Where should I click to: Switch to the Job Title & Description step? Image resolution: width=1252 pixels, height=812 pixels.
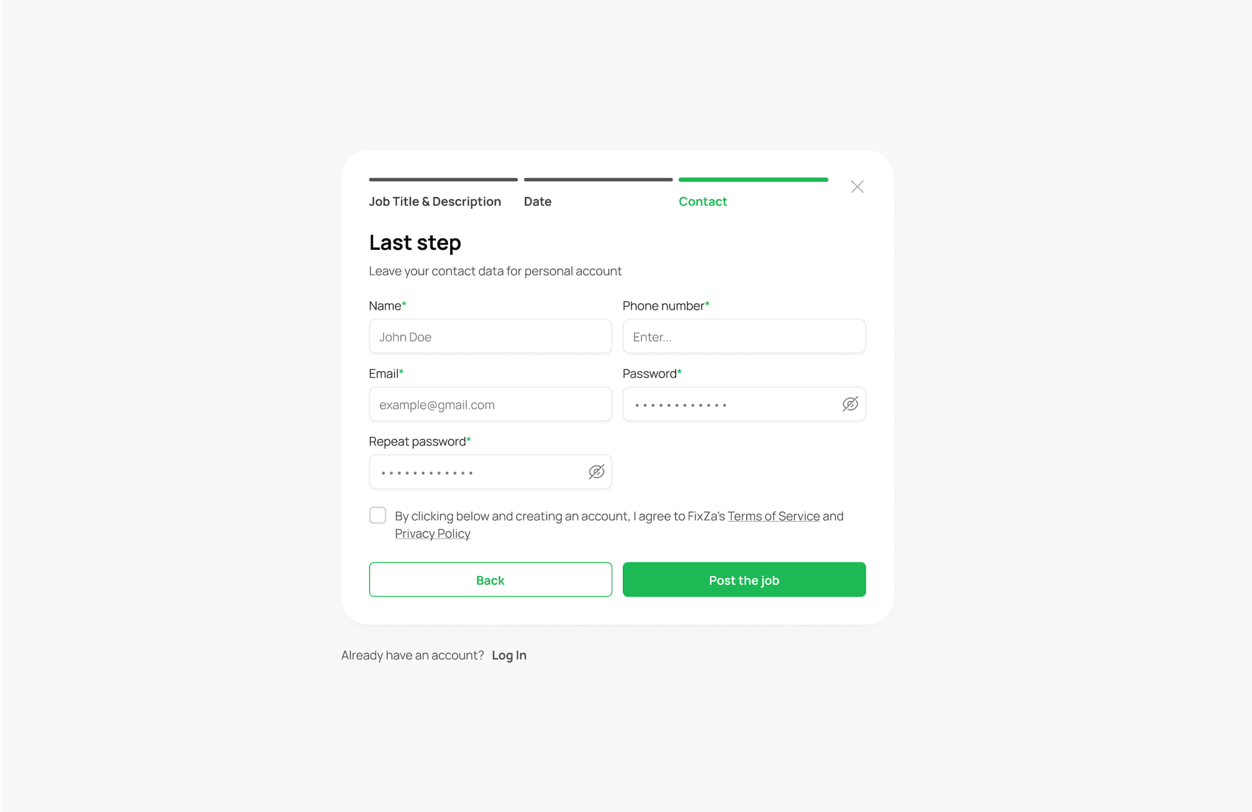pyautogui.click(x=435, y=201)
